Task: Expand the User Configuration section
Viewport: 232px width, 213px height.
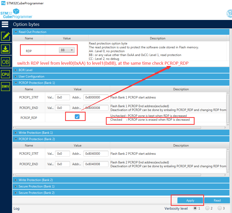Action: tap(121, 76)
